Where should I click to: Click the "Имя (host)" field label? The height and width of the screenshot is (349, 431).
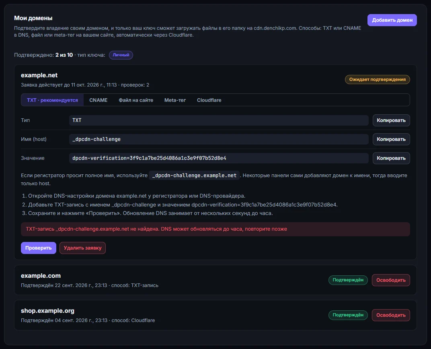click(34, 139)
